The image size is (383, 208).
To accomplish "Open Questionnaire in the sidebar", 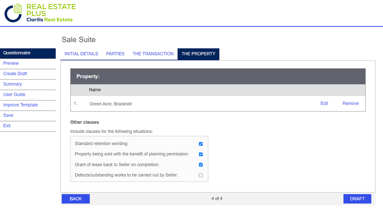I will (28, 53).
